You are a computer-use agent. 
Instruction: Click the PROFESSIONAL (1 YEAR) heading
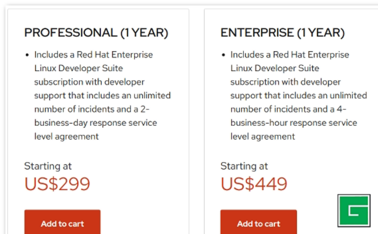point(96,33)
